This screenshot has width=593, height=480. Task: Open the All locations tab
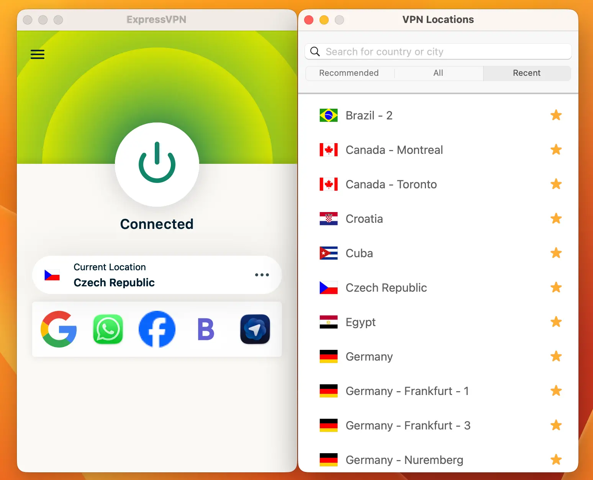[438, 73]
